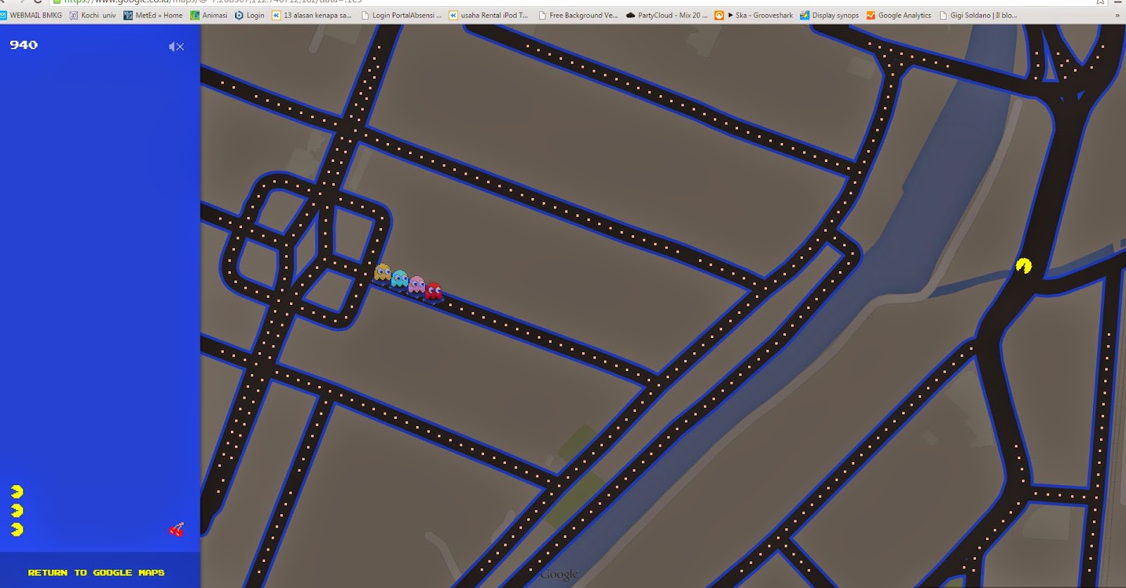Expand the bookmarks overflow chevron
The image size is (1126, 588).
tap(1117, 15)
